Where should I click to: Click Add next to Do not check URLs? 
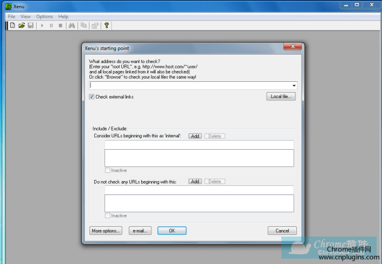pos(195,182)
